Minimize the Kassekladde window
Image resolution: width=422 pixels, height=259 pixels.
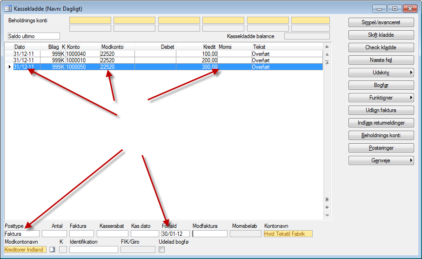pos(380,9)
